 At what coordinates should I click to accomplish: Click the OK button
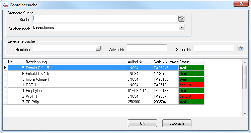point(142,123)
